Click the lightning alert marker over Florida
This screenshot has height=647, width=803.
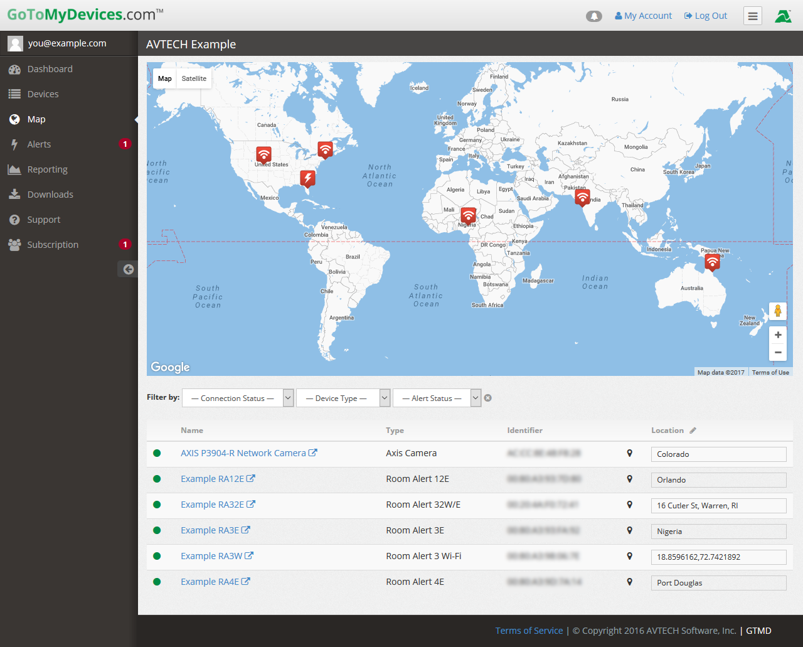(x=307, y=179)
